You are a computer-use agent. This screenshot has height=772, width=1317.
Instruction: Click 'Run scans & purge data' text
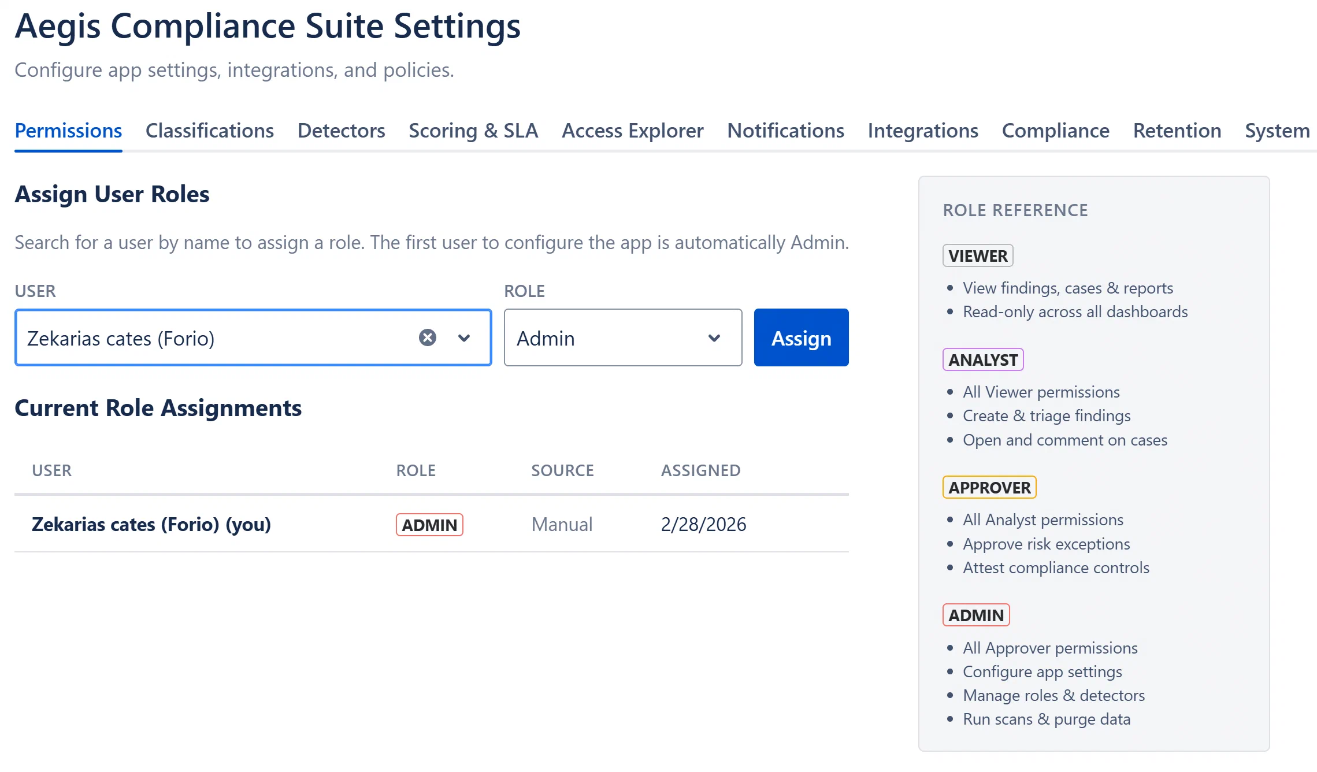point(1047,719)
